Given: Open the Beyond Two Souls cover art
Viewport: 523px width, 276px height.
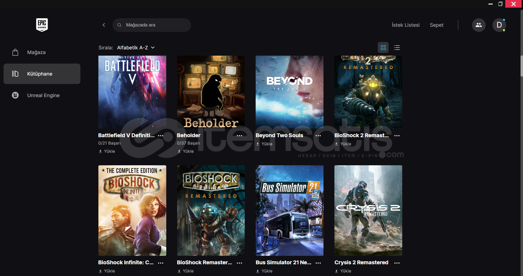Looking at the screenshot, I should [x=289, y=92].
